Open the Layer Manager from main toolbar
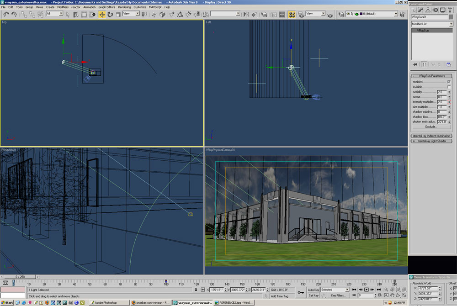This screenshot has height=306, width=457. pyautogui.click(x=264, y=14)
